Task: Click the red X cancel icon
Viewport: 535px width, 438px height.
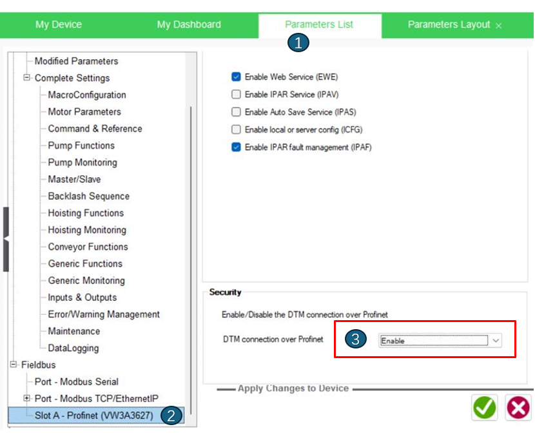Action: coord(518,407)
